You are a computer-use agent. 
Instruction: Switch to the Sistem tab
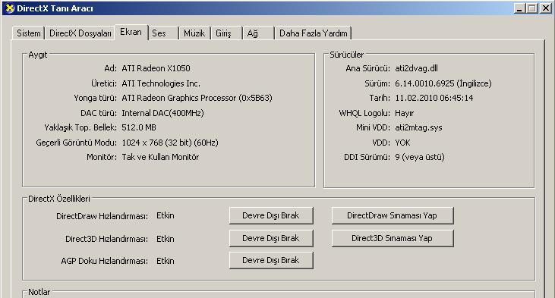pos(28,33)
